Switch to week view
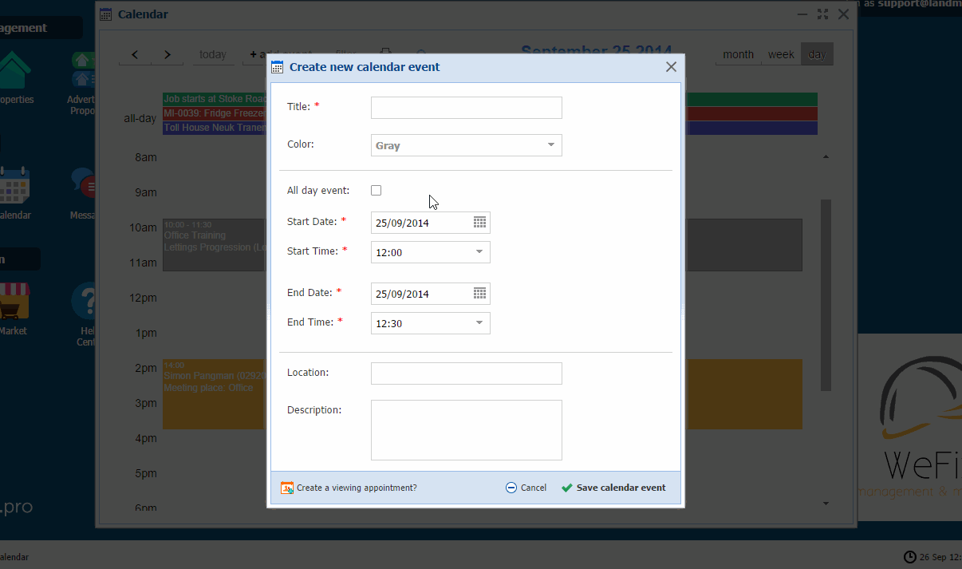962x569 pixels. pyautogui.click(x=781, y=54)
